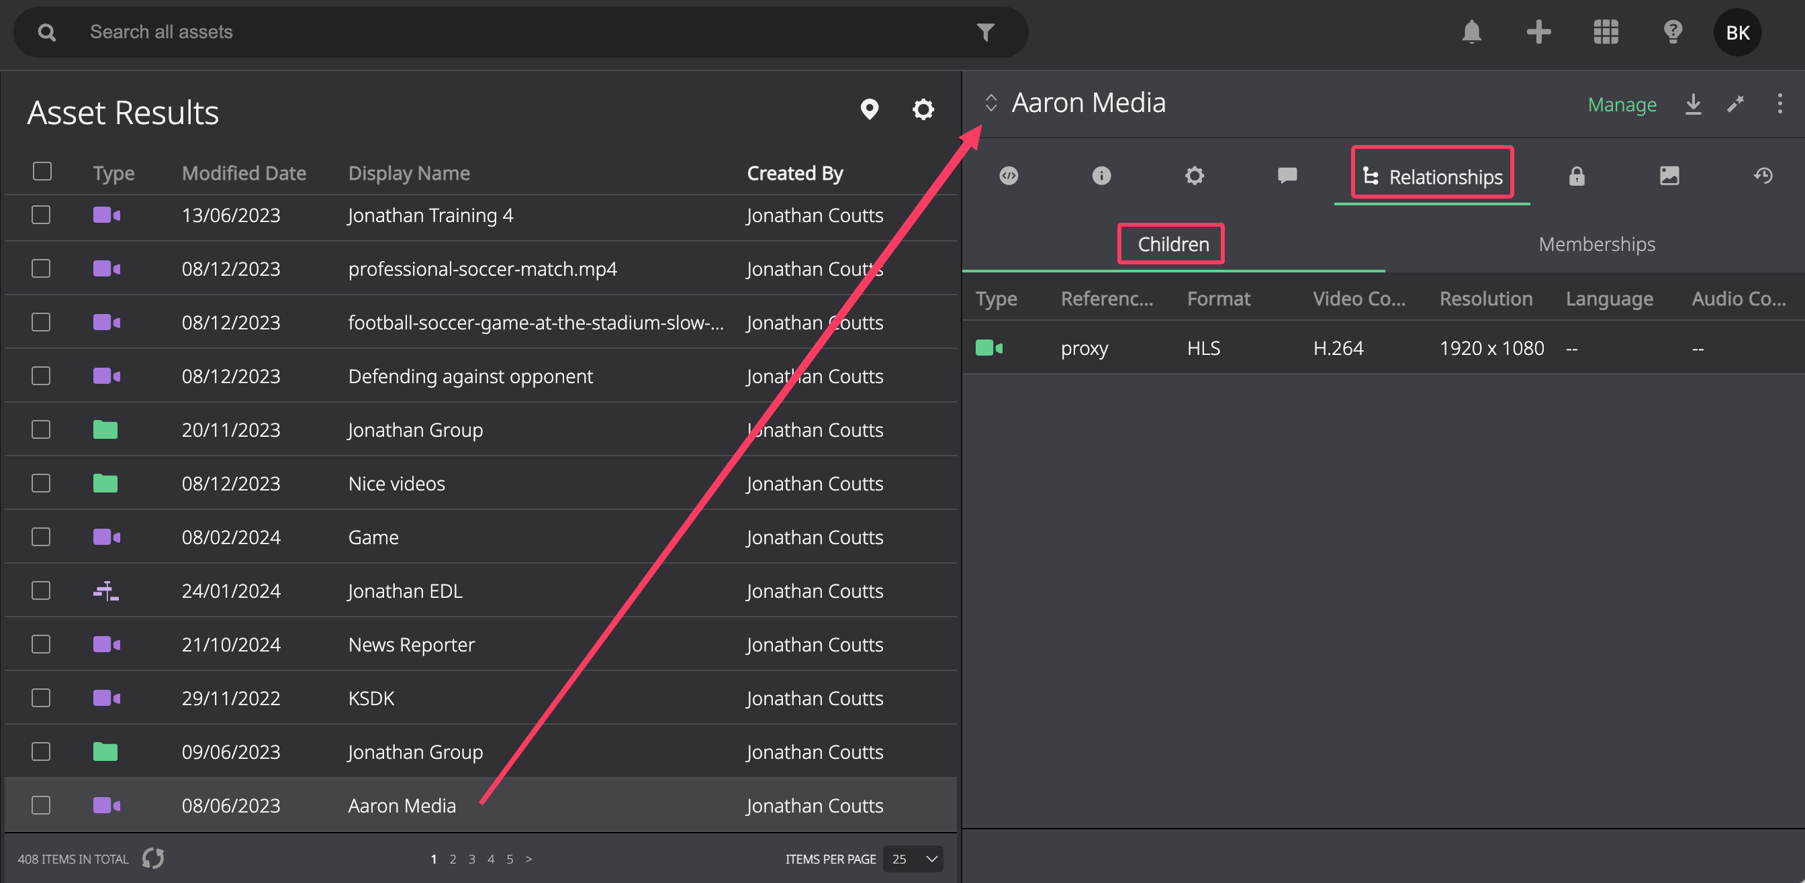Viewport: 1805px width, 883px height.
Task: Open the items per page dropdown
Action: click(x=914, y=858)
